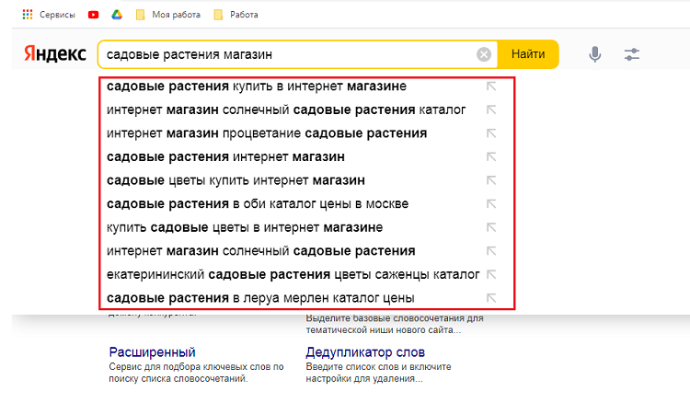Insert arrow for садовые растения в оби suggestion
The width and height of the screenshot is (690, 403).
click(x=491, y=203)
